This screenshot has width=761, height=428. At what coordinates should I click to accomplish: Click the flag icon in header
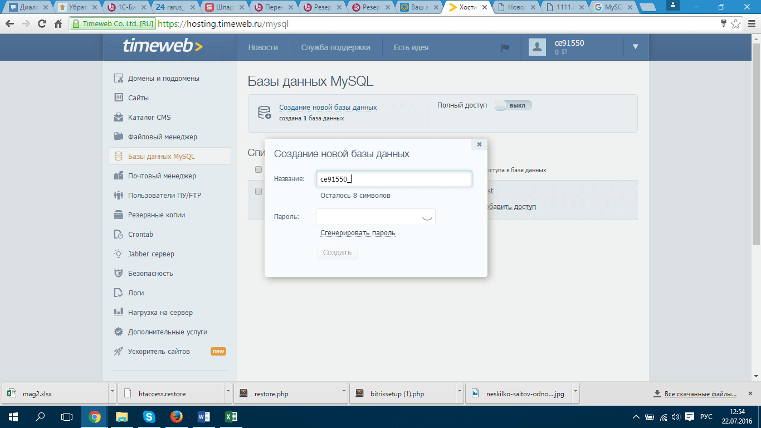coord(505,48)
